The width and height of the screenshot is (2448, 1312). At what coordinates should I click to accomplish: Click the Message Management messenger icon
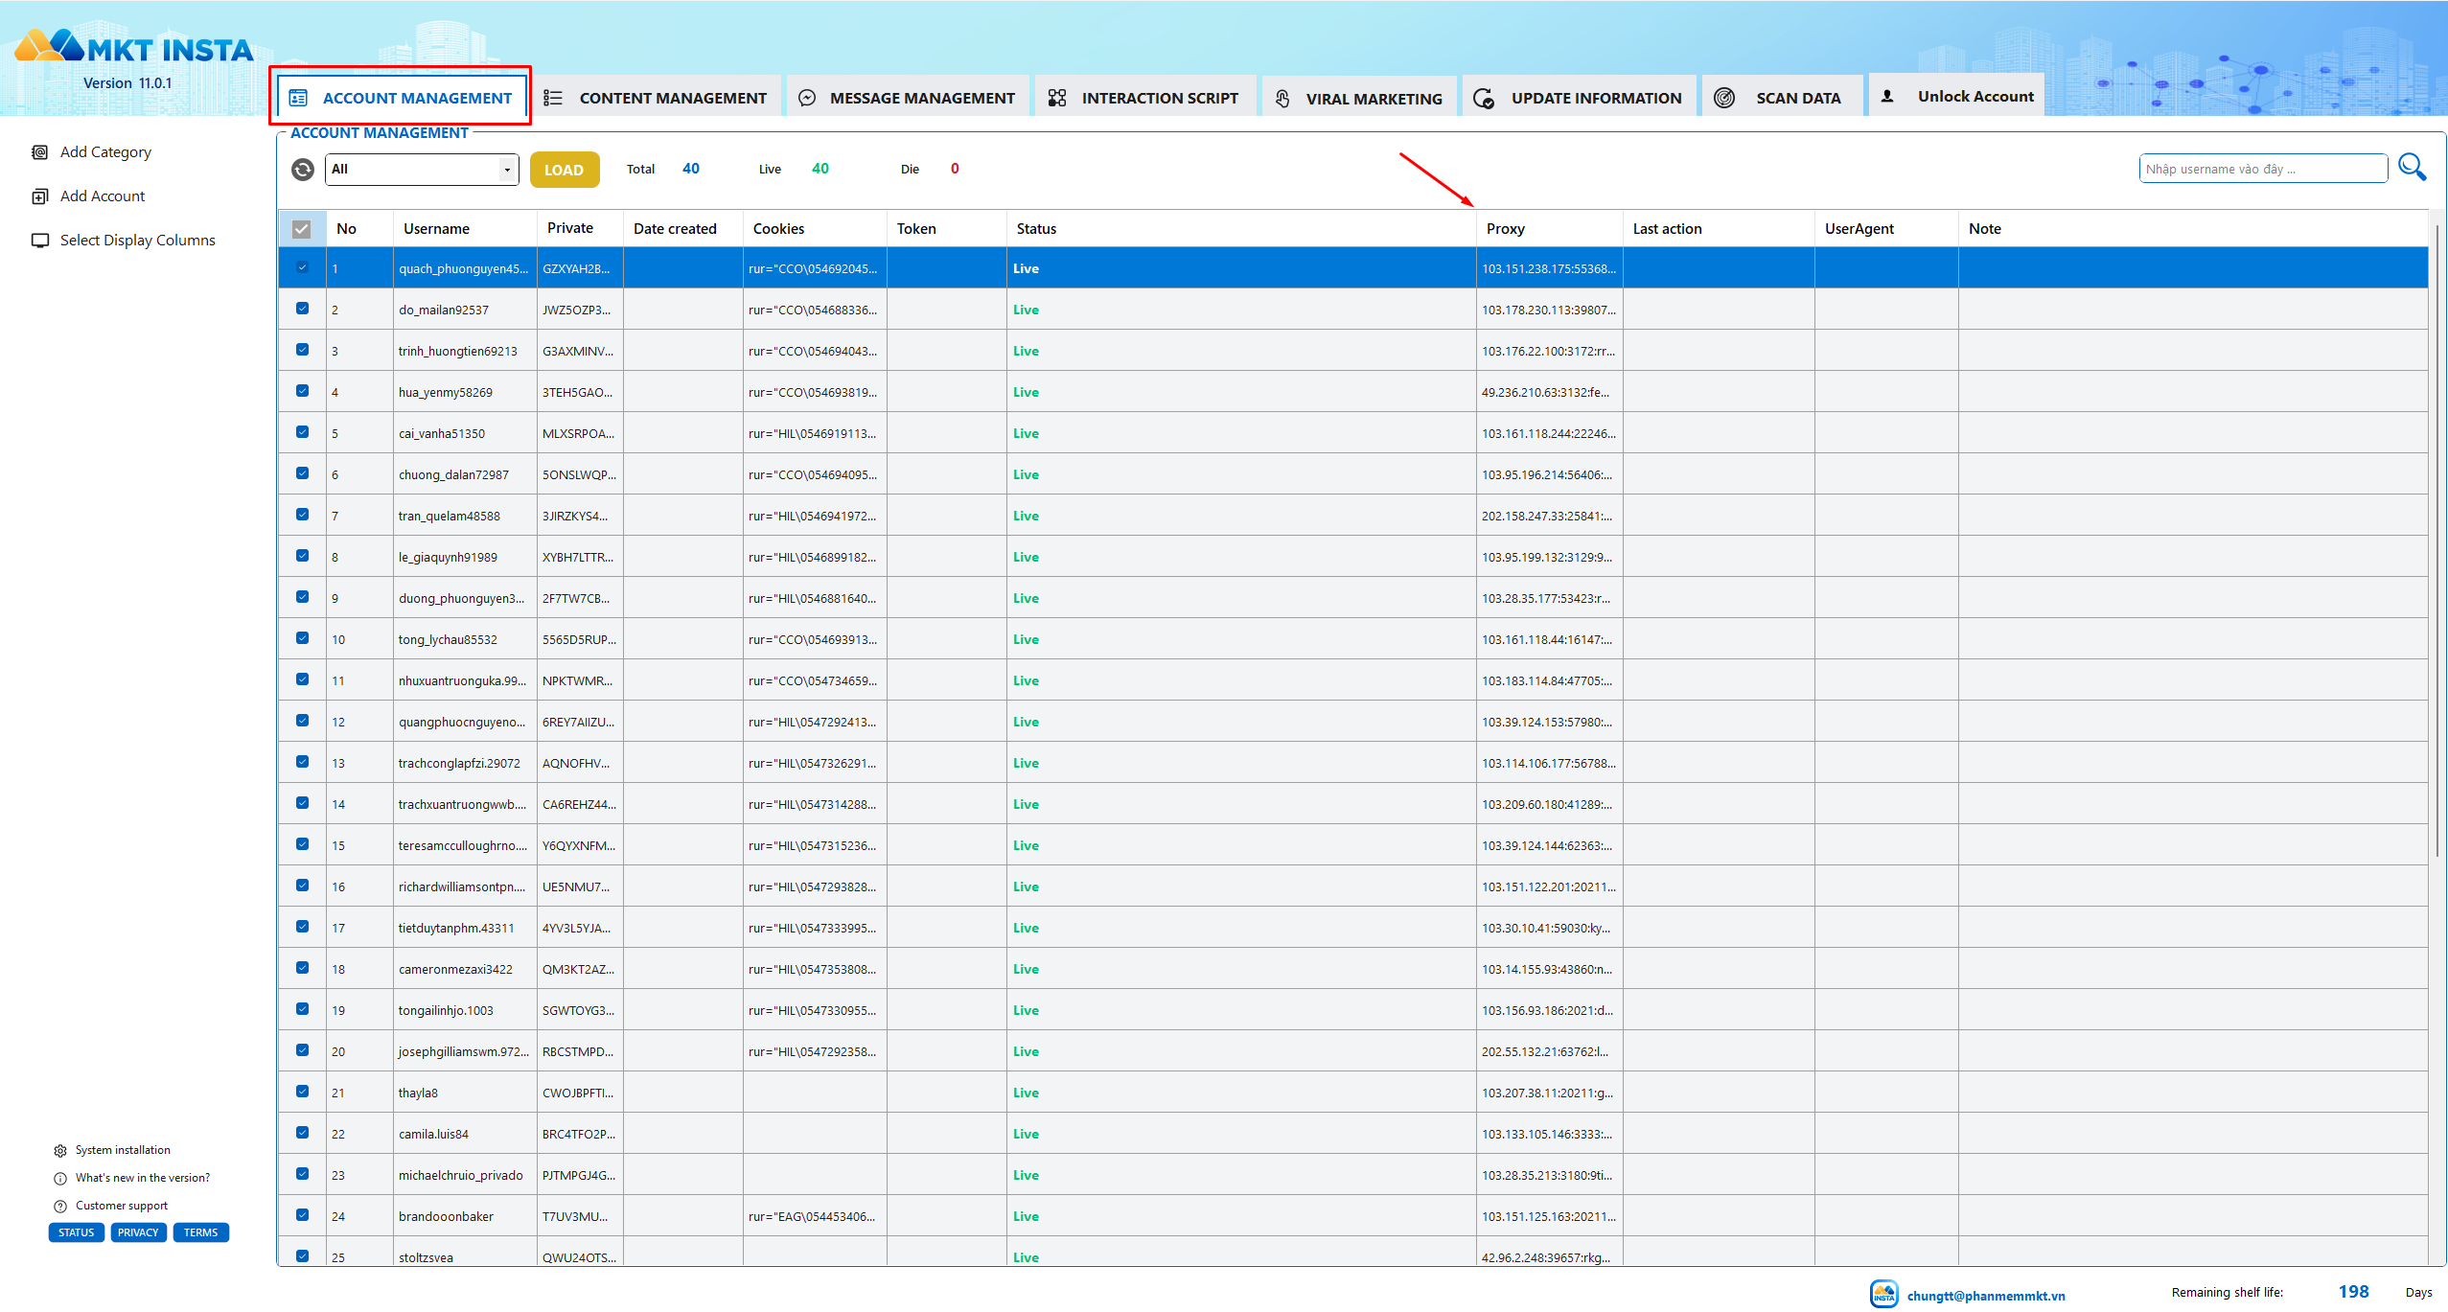807,98
